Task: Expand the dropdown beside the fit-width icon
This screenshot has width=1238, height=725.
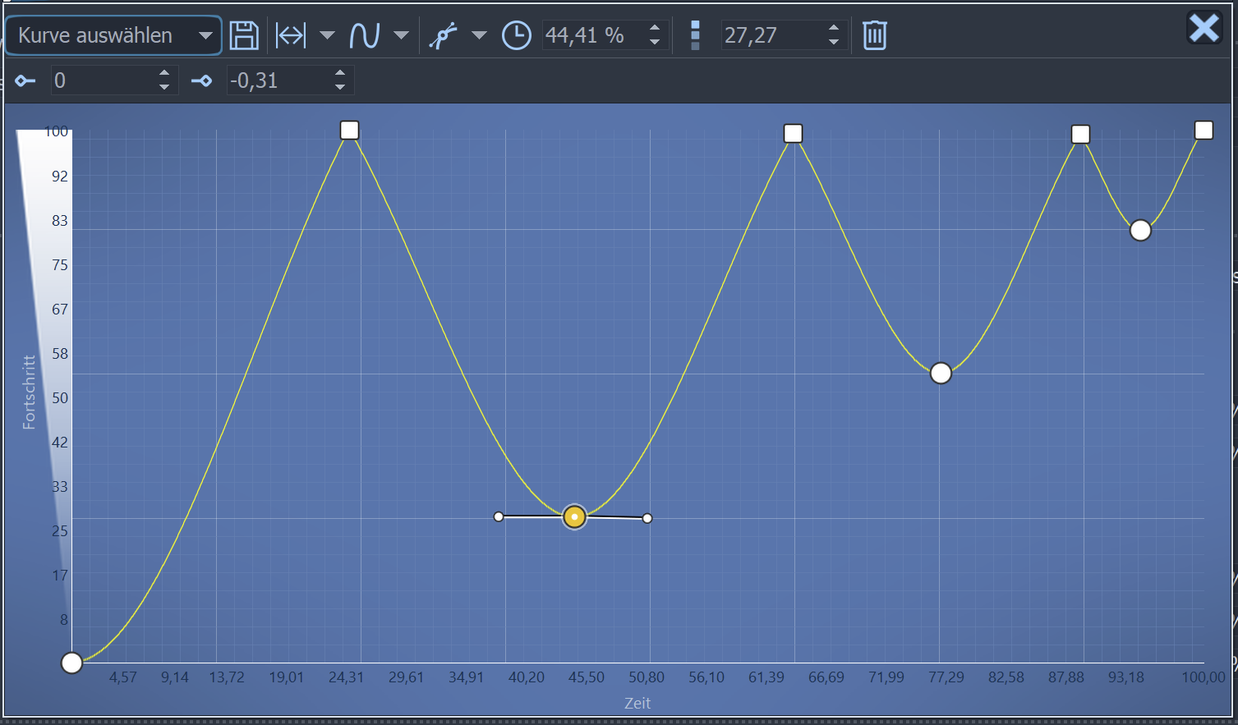Action: pos(327,35)
